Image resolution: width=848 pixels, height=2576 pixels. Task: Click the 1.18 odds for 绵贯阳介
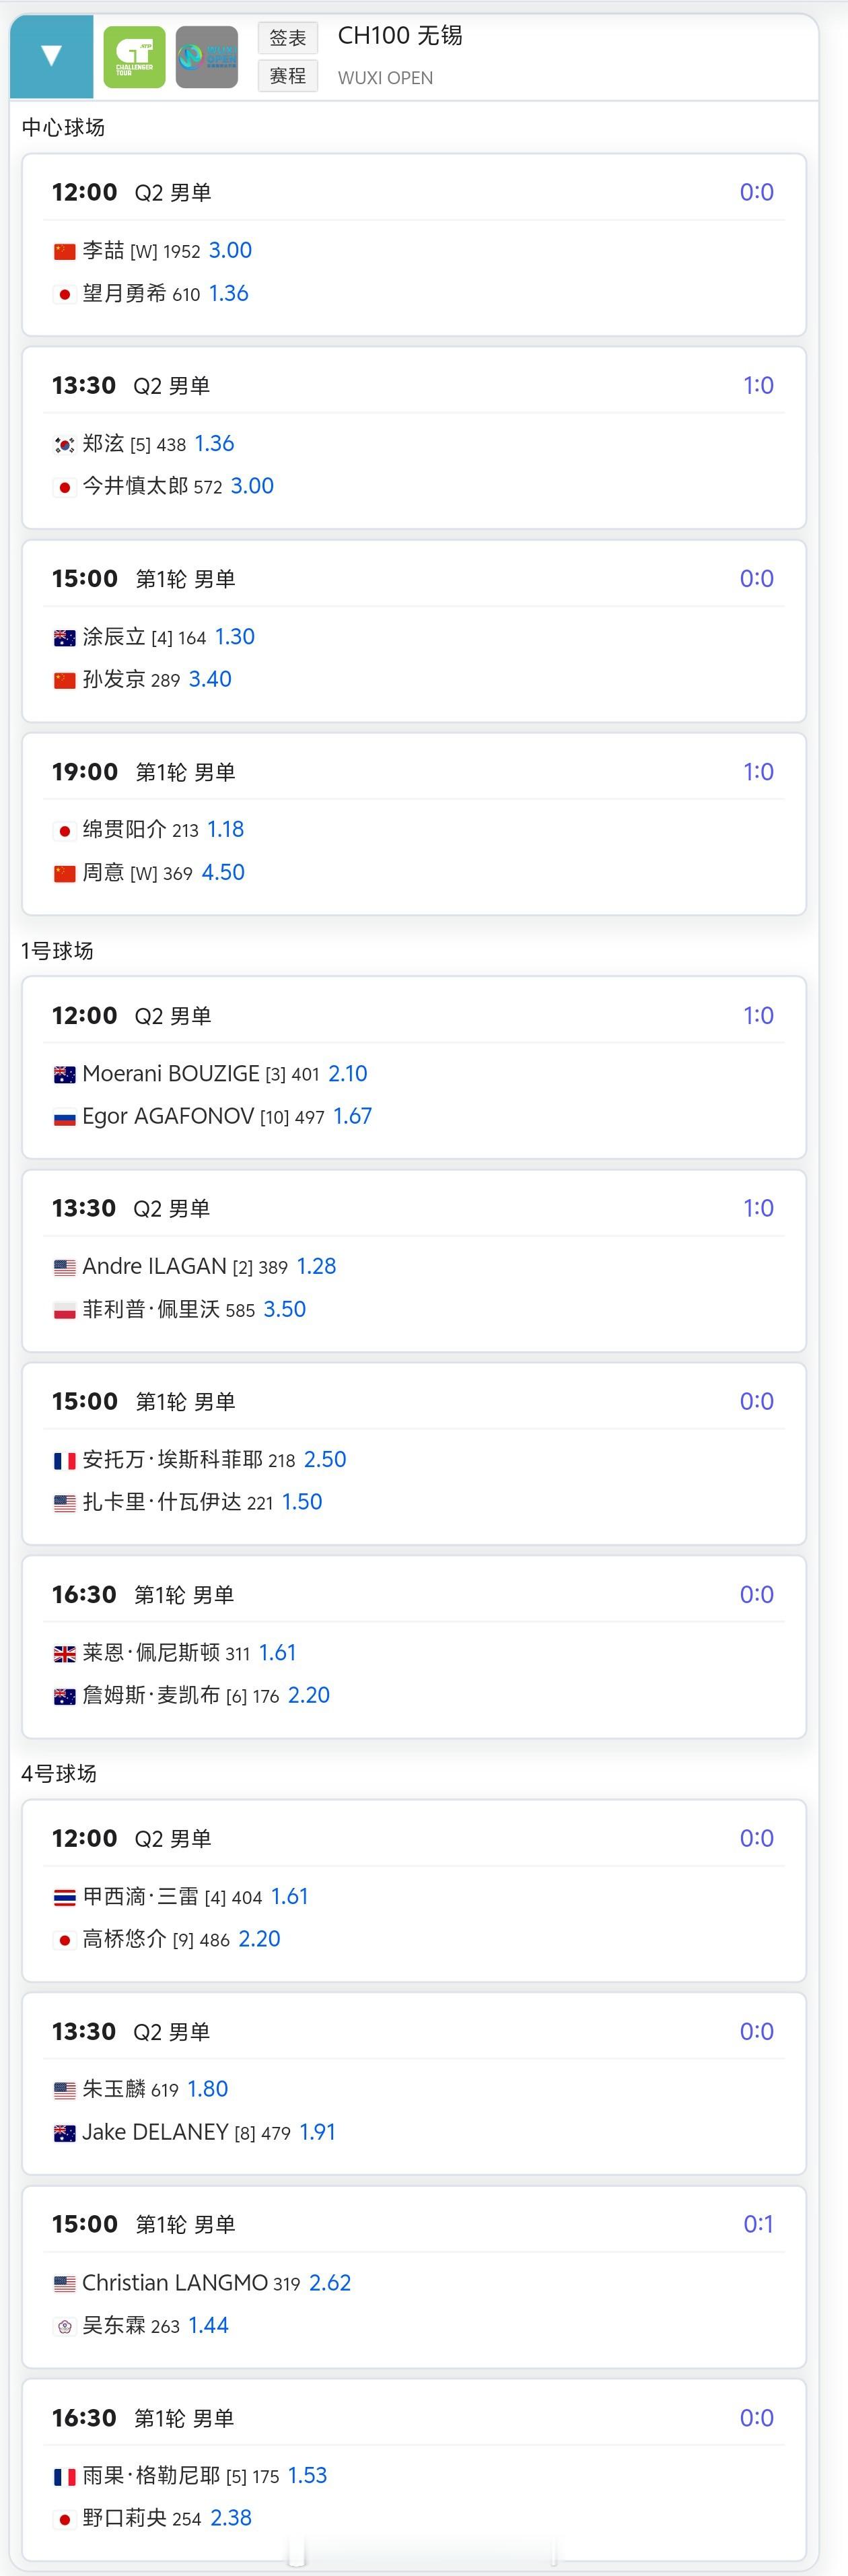[x=225, y=829]
